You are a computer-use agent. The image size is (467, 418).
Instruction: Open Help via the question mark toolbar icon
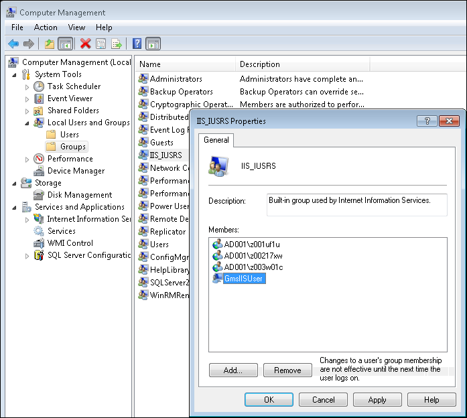137,44
